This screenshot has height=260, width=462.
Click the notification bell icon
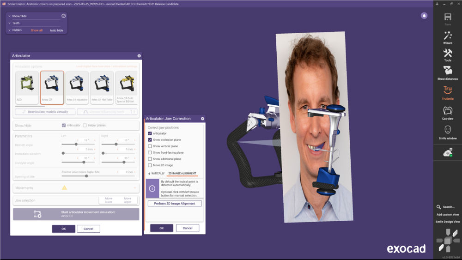[424, 16]
